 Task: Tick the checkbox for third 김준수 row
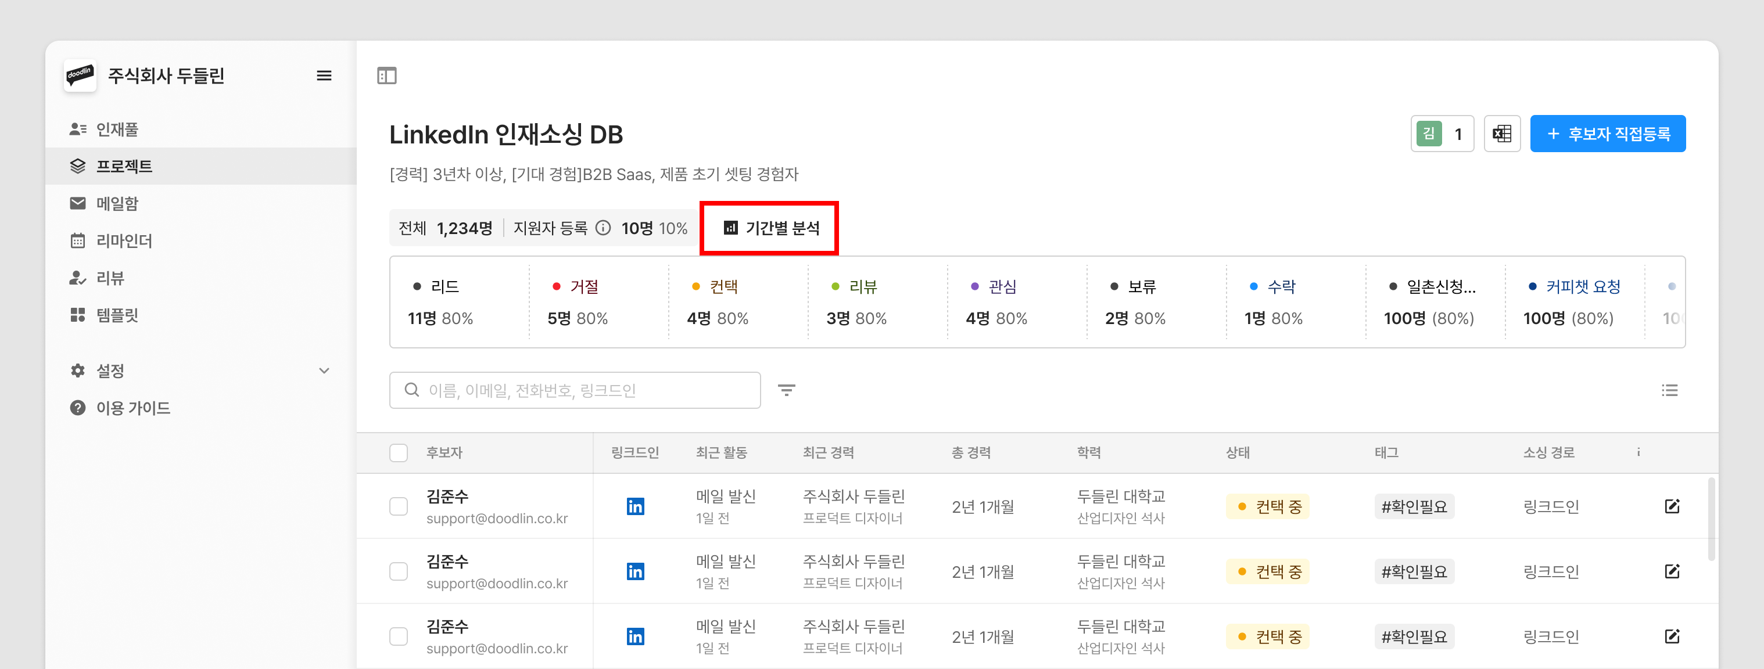399,637
